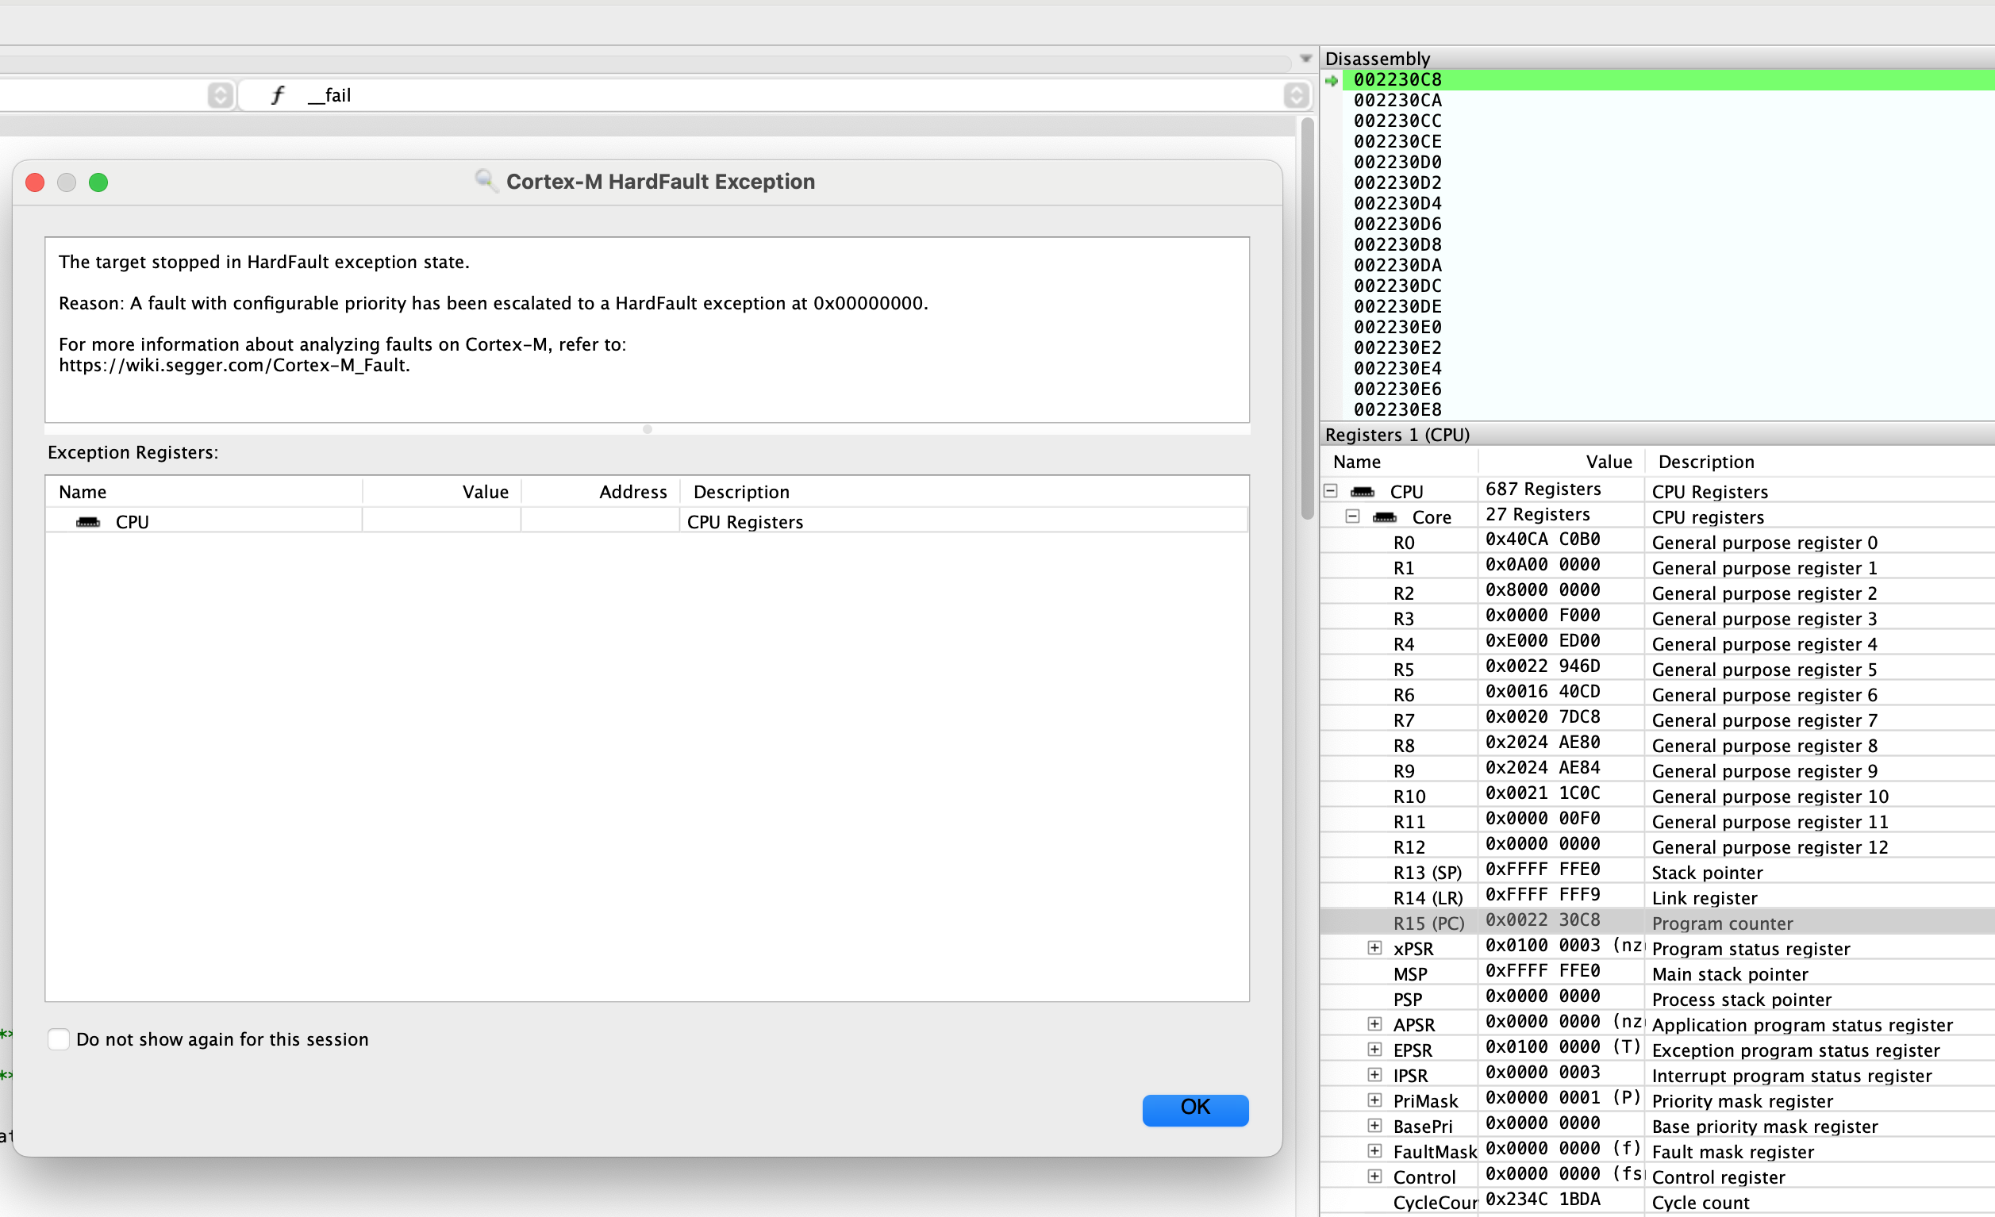Expand the xPSR register entry

tap(1374, 946)
